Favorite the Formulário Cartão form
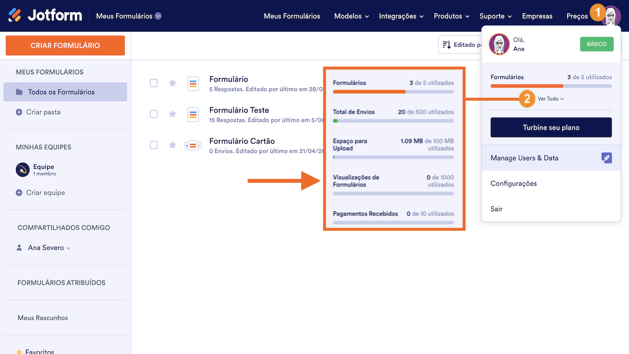This screenshot has height=354, width=629. (172, 145)
